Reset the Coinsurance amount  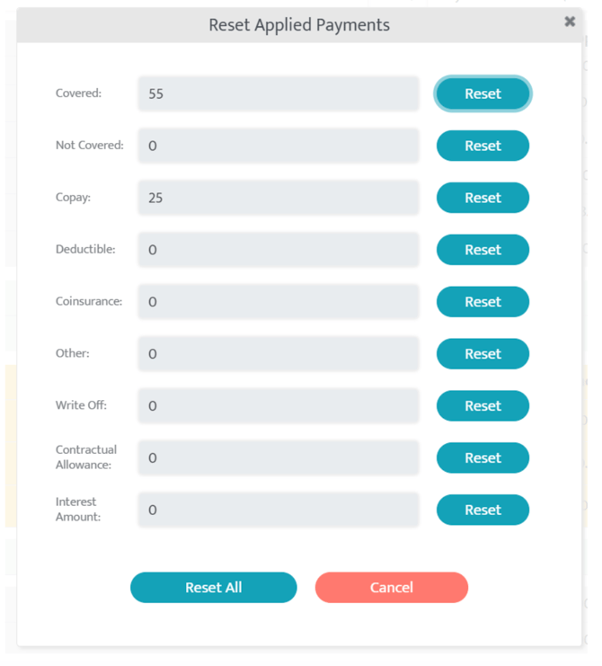[482, 302]
